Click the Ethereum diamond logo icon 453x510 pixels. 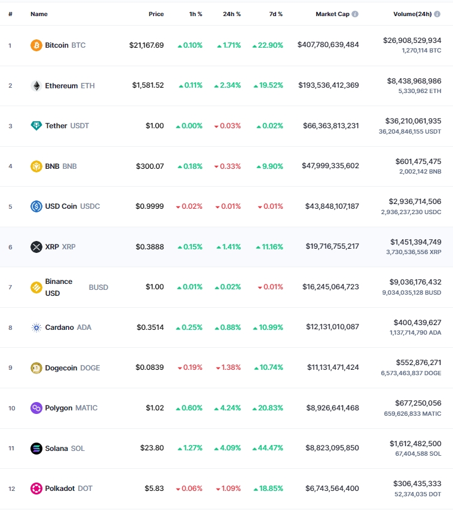click(36, 86)
